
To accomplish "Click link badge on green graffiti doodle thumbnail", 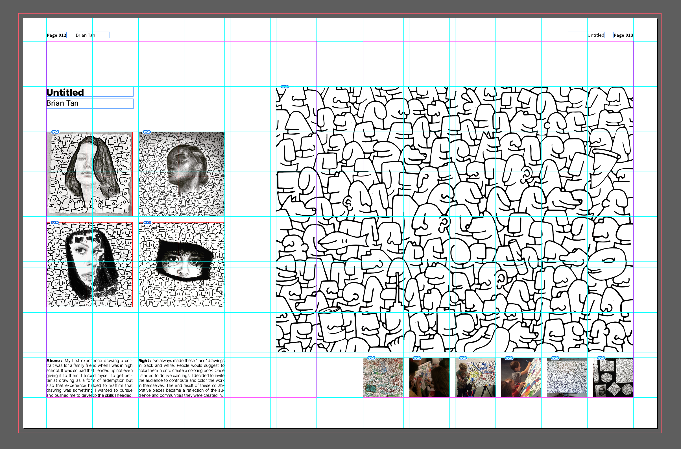I will [x=371, y=358].
